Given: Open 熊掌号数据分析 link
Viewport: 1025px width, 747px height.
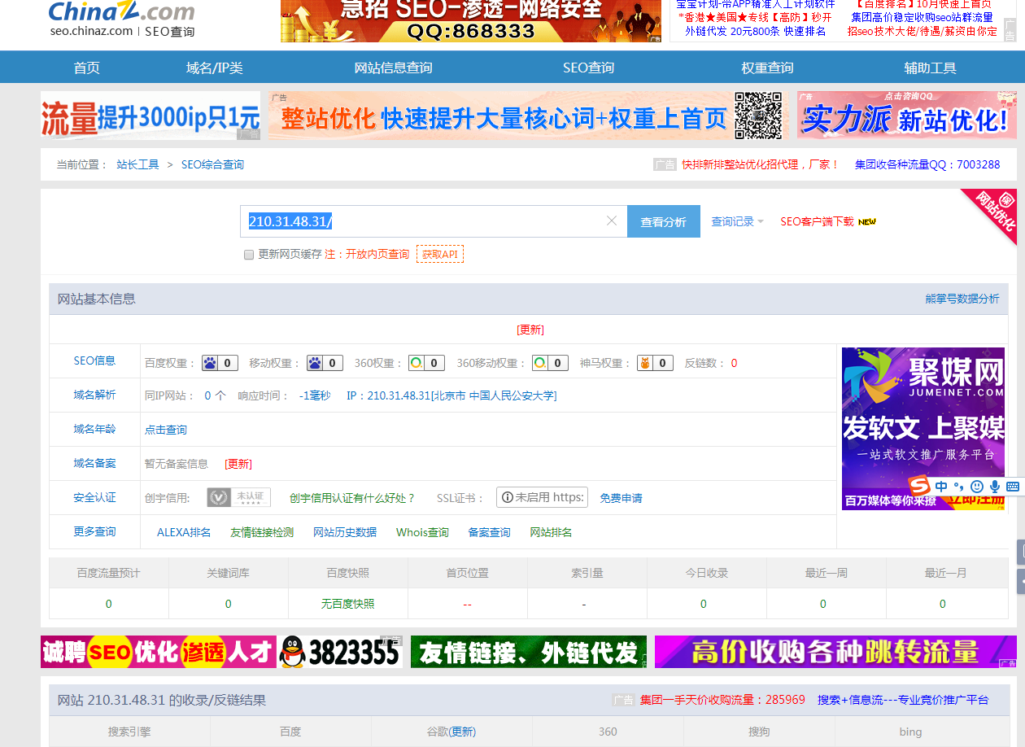Looking at the screenshot, I should tap(962, 299).
